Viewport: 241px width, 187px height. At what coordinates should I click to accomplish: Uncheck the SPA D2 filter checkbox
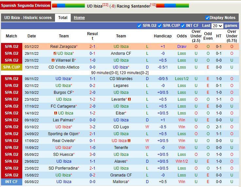[x=139, y=26]
